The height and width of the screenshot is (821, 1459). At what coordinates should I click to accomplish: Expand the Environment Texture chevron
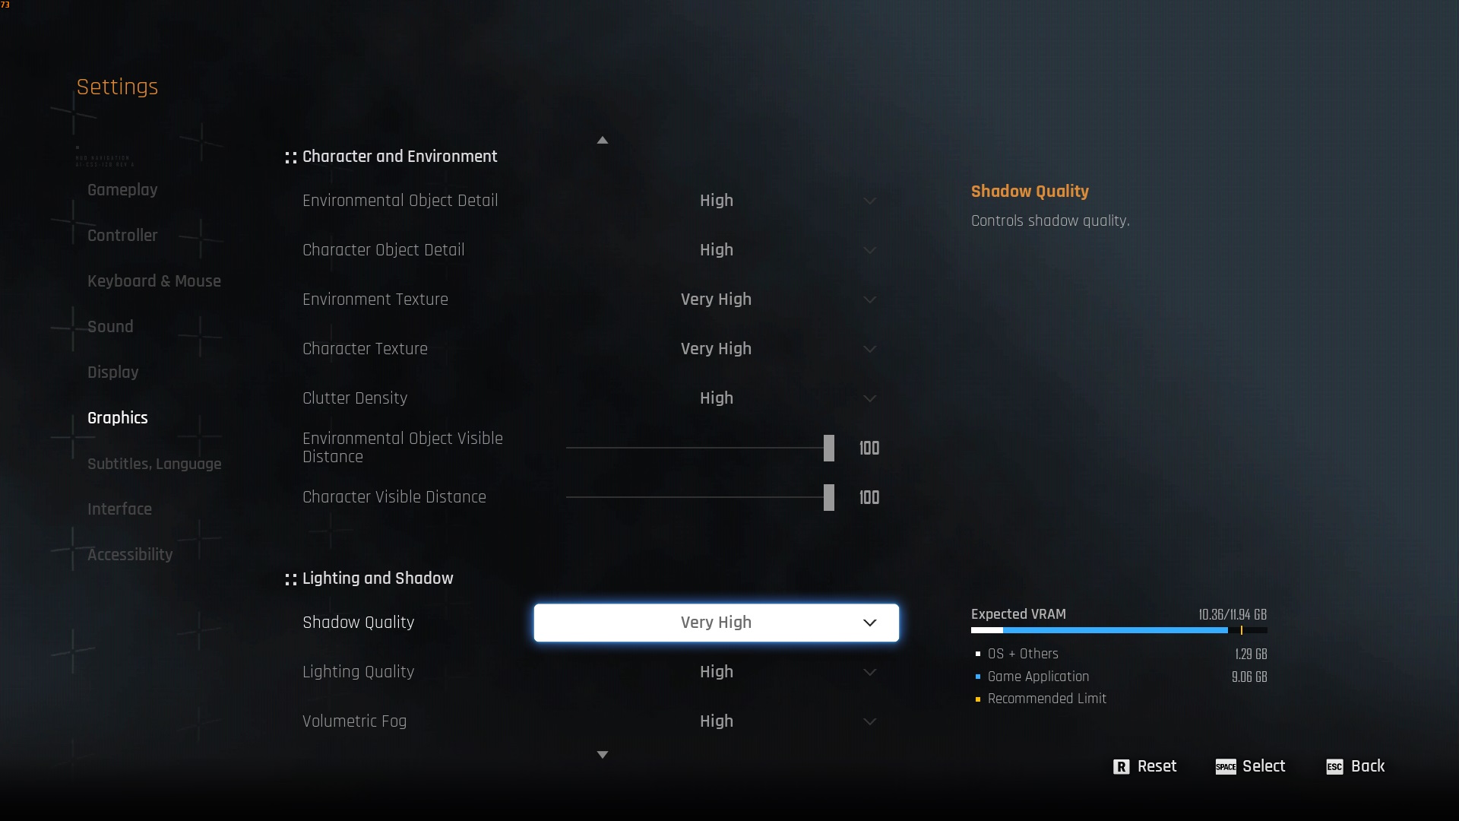870,300
